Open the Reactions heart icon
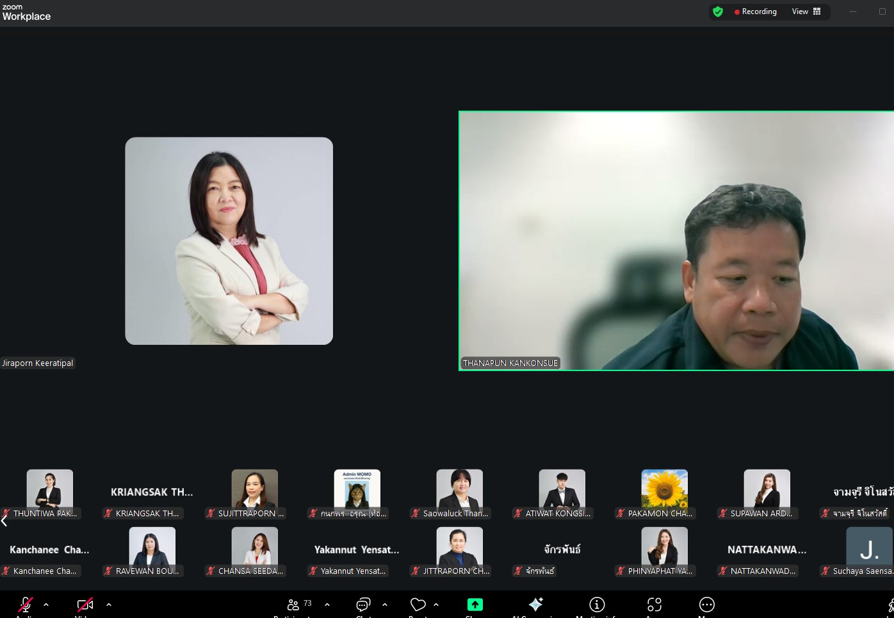 (x=418, y=605)
